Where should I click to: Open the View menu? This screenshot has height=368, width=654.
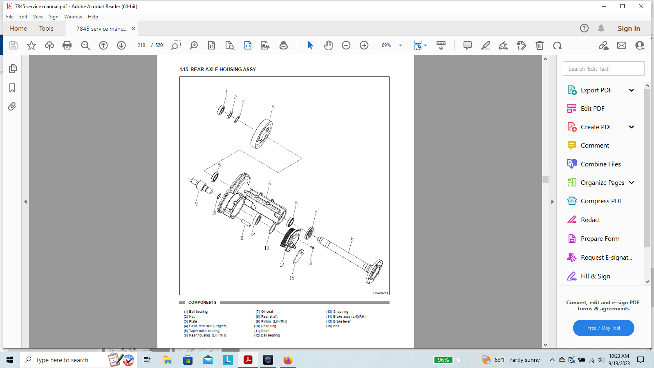pos(38,17)
